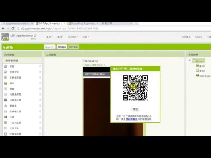Click the try01b project name
This screenshot has height=158, width=211.
tap(8, 47)
